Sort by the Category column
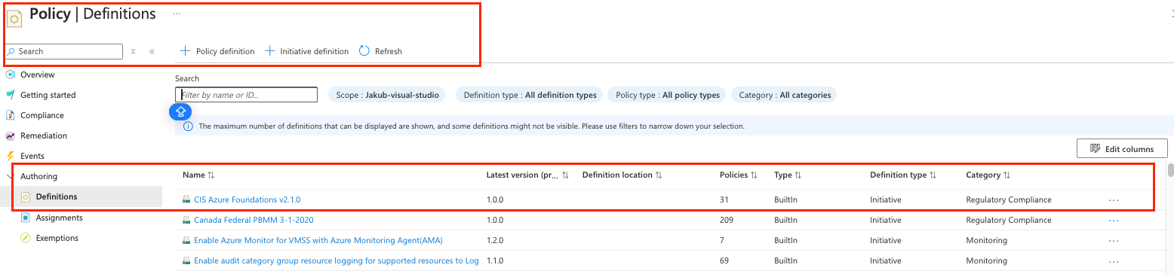Viewport: 1174px width, 274px height. tap(988, 175)
